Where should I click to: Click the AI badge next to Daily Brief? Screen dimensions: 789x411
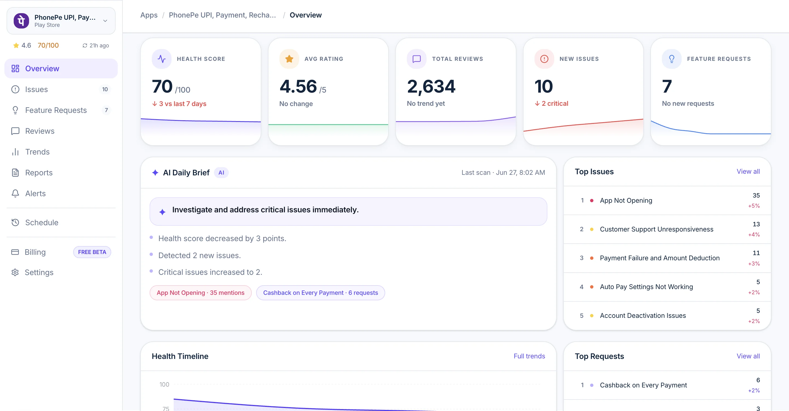(221, 172)
